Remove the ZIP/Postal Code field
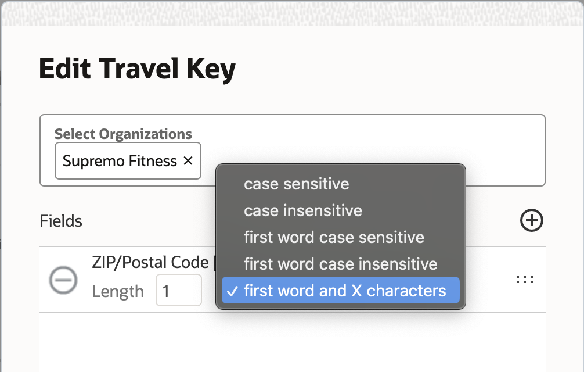584x372 pixels. coord(63,280)
